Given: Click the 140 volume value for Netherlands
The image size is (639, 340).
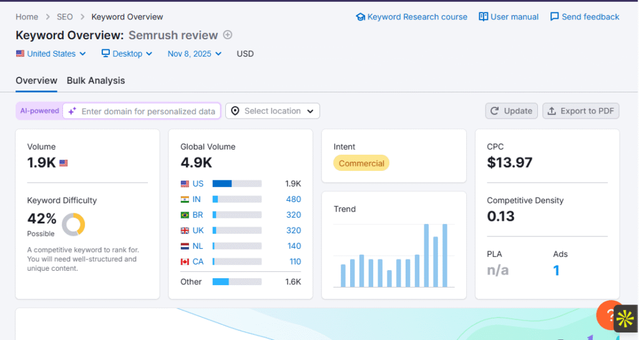Looking at the screenshot, I should click(x=295, y=246).
